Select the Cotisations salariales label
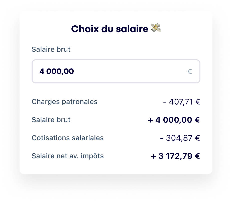The height and width of the screenshot is (202, 232). [68, 138]
